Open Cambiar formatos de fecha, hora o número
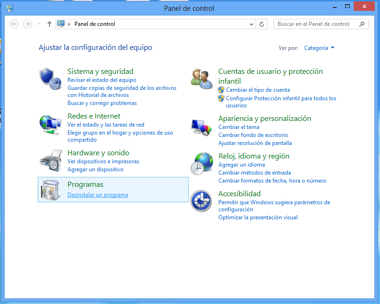The width and height of the screenshot is (380, 304). click(x=272, y=181)
